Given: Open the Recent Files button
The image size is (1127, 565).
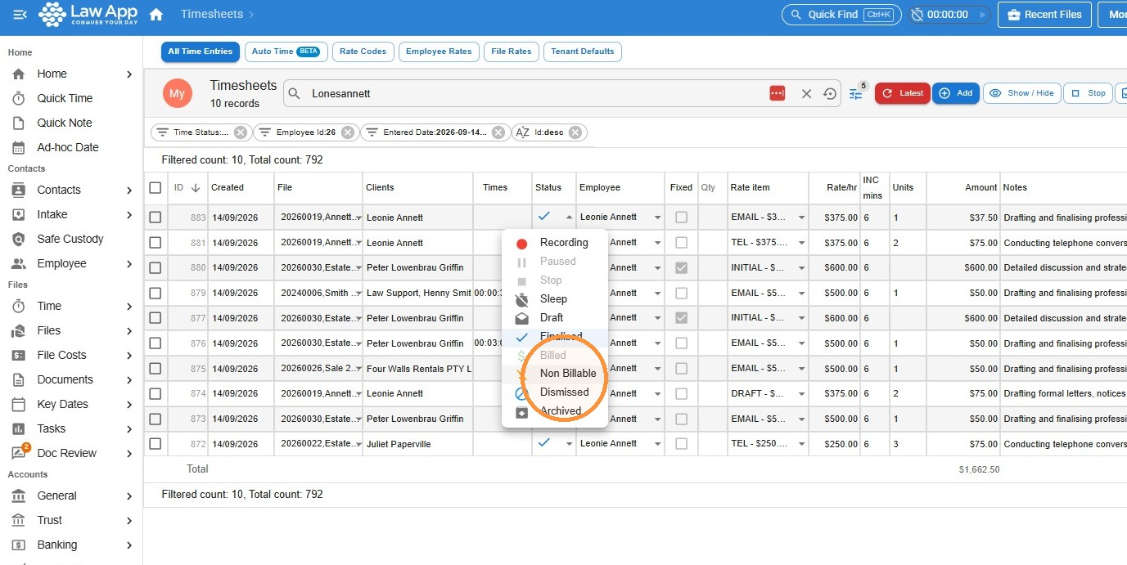Looking at the screenshot, I should (x=1045, y=15).
